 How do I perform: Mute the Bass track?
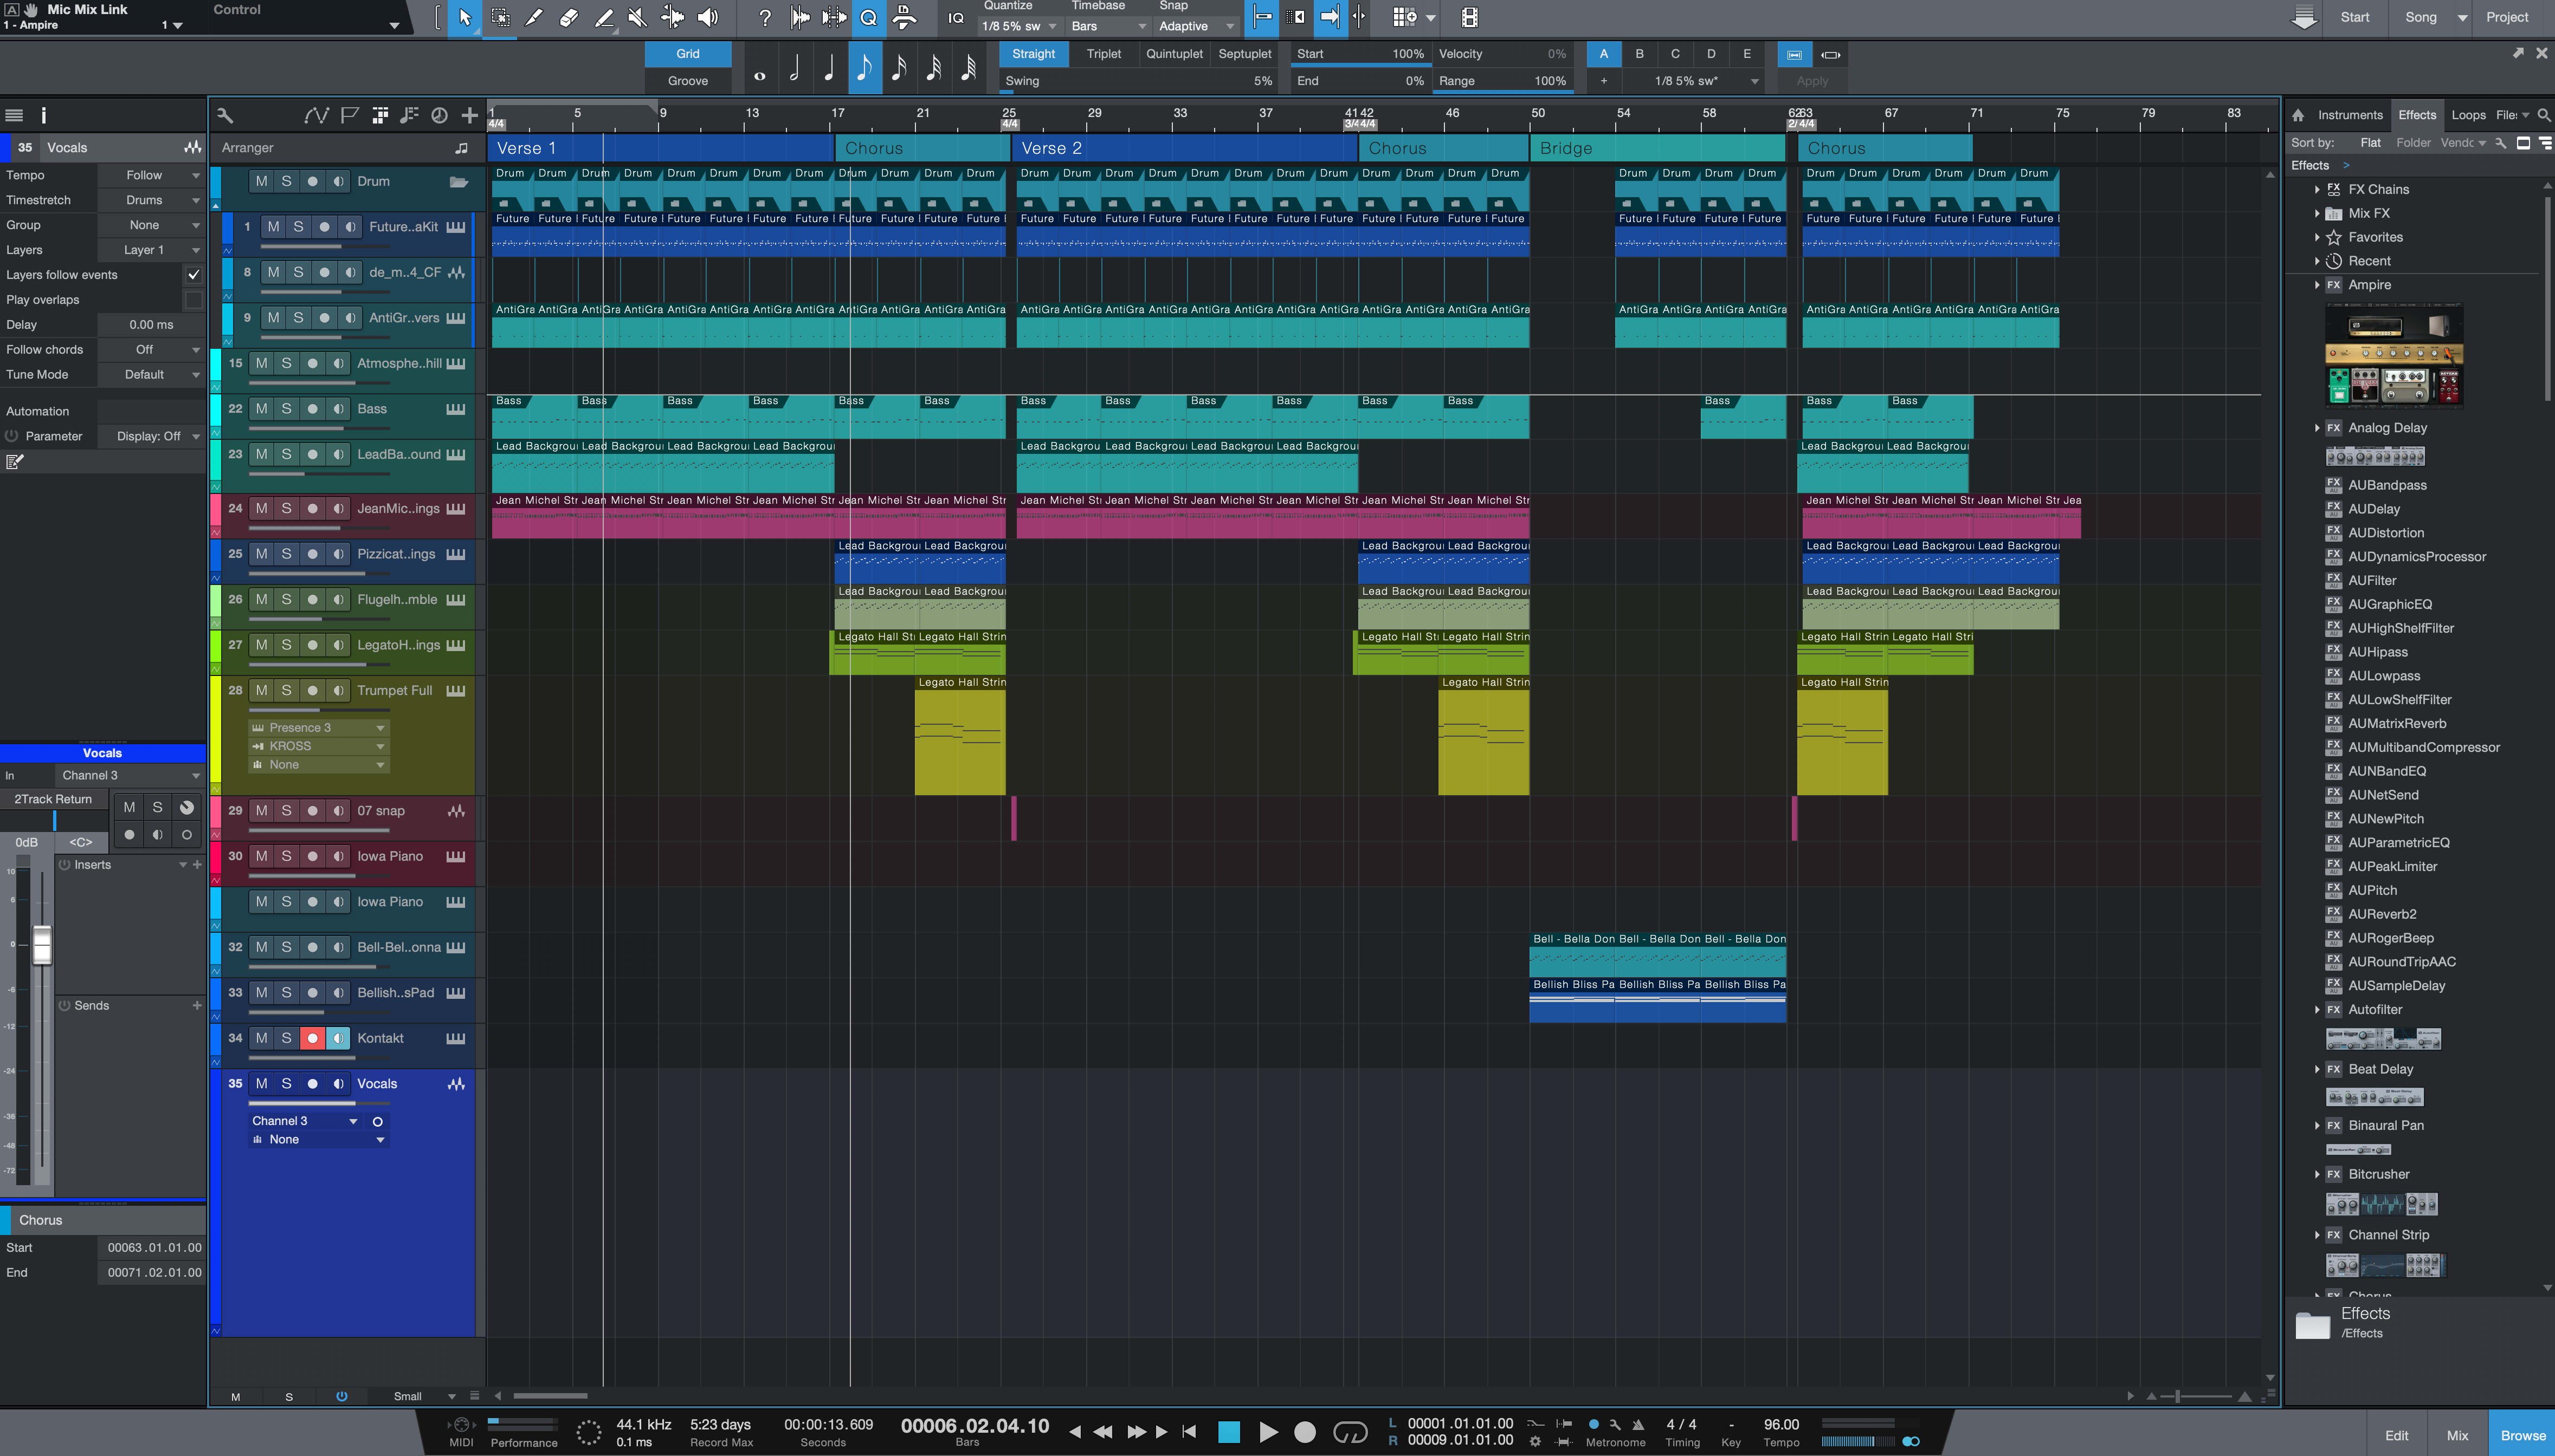[261, 408]
